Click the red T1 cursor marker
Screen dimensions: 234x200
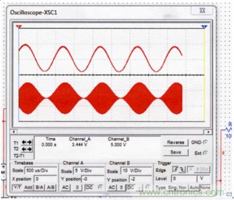tap(19, 27)
